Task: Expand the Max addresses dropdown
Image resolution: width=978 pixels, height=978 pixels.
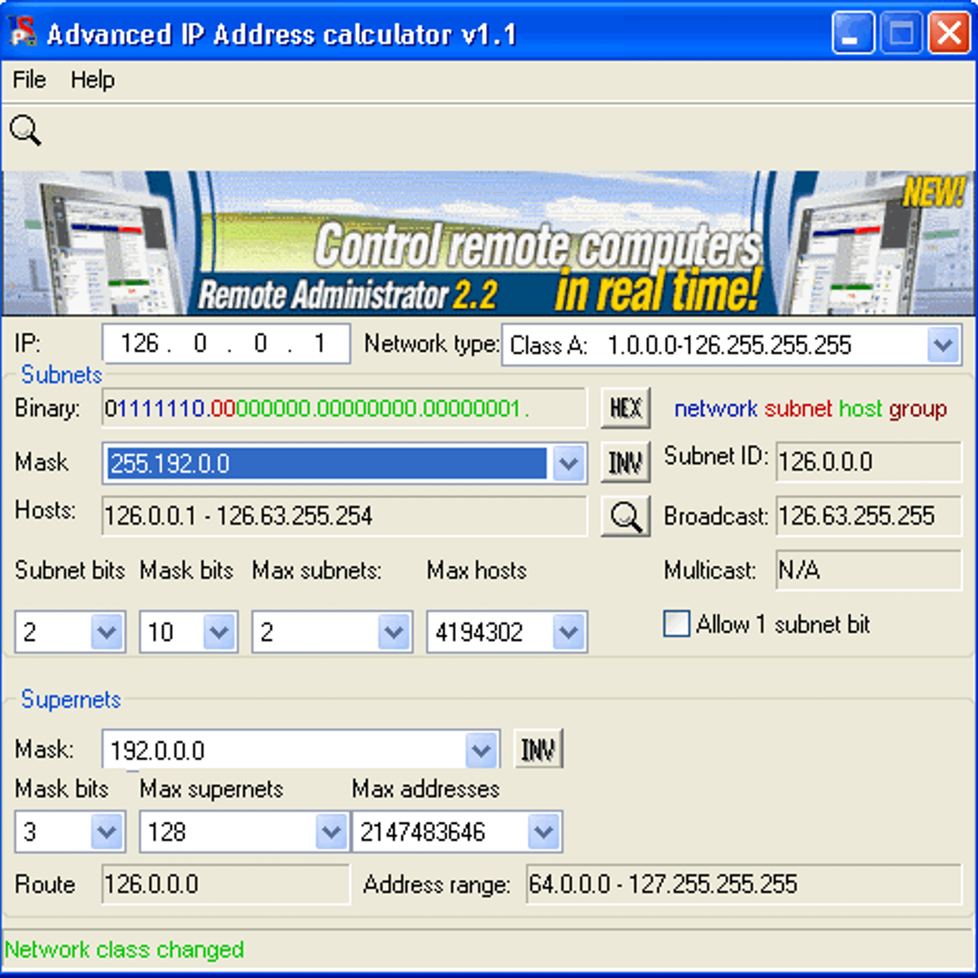Action: pos(543,832)
